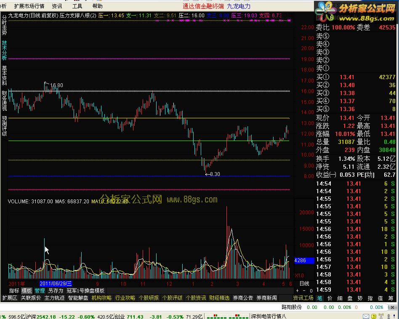Open the 机构攻略 tab
The width and height of the screenshot is (399, 319).
click(101, 298)
